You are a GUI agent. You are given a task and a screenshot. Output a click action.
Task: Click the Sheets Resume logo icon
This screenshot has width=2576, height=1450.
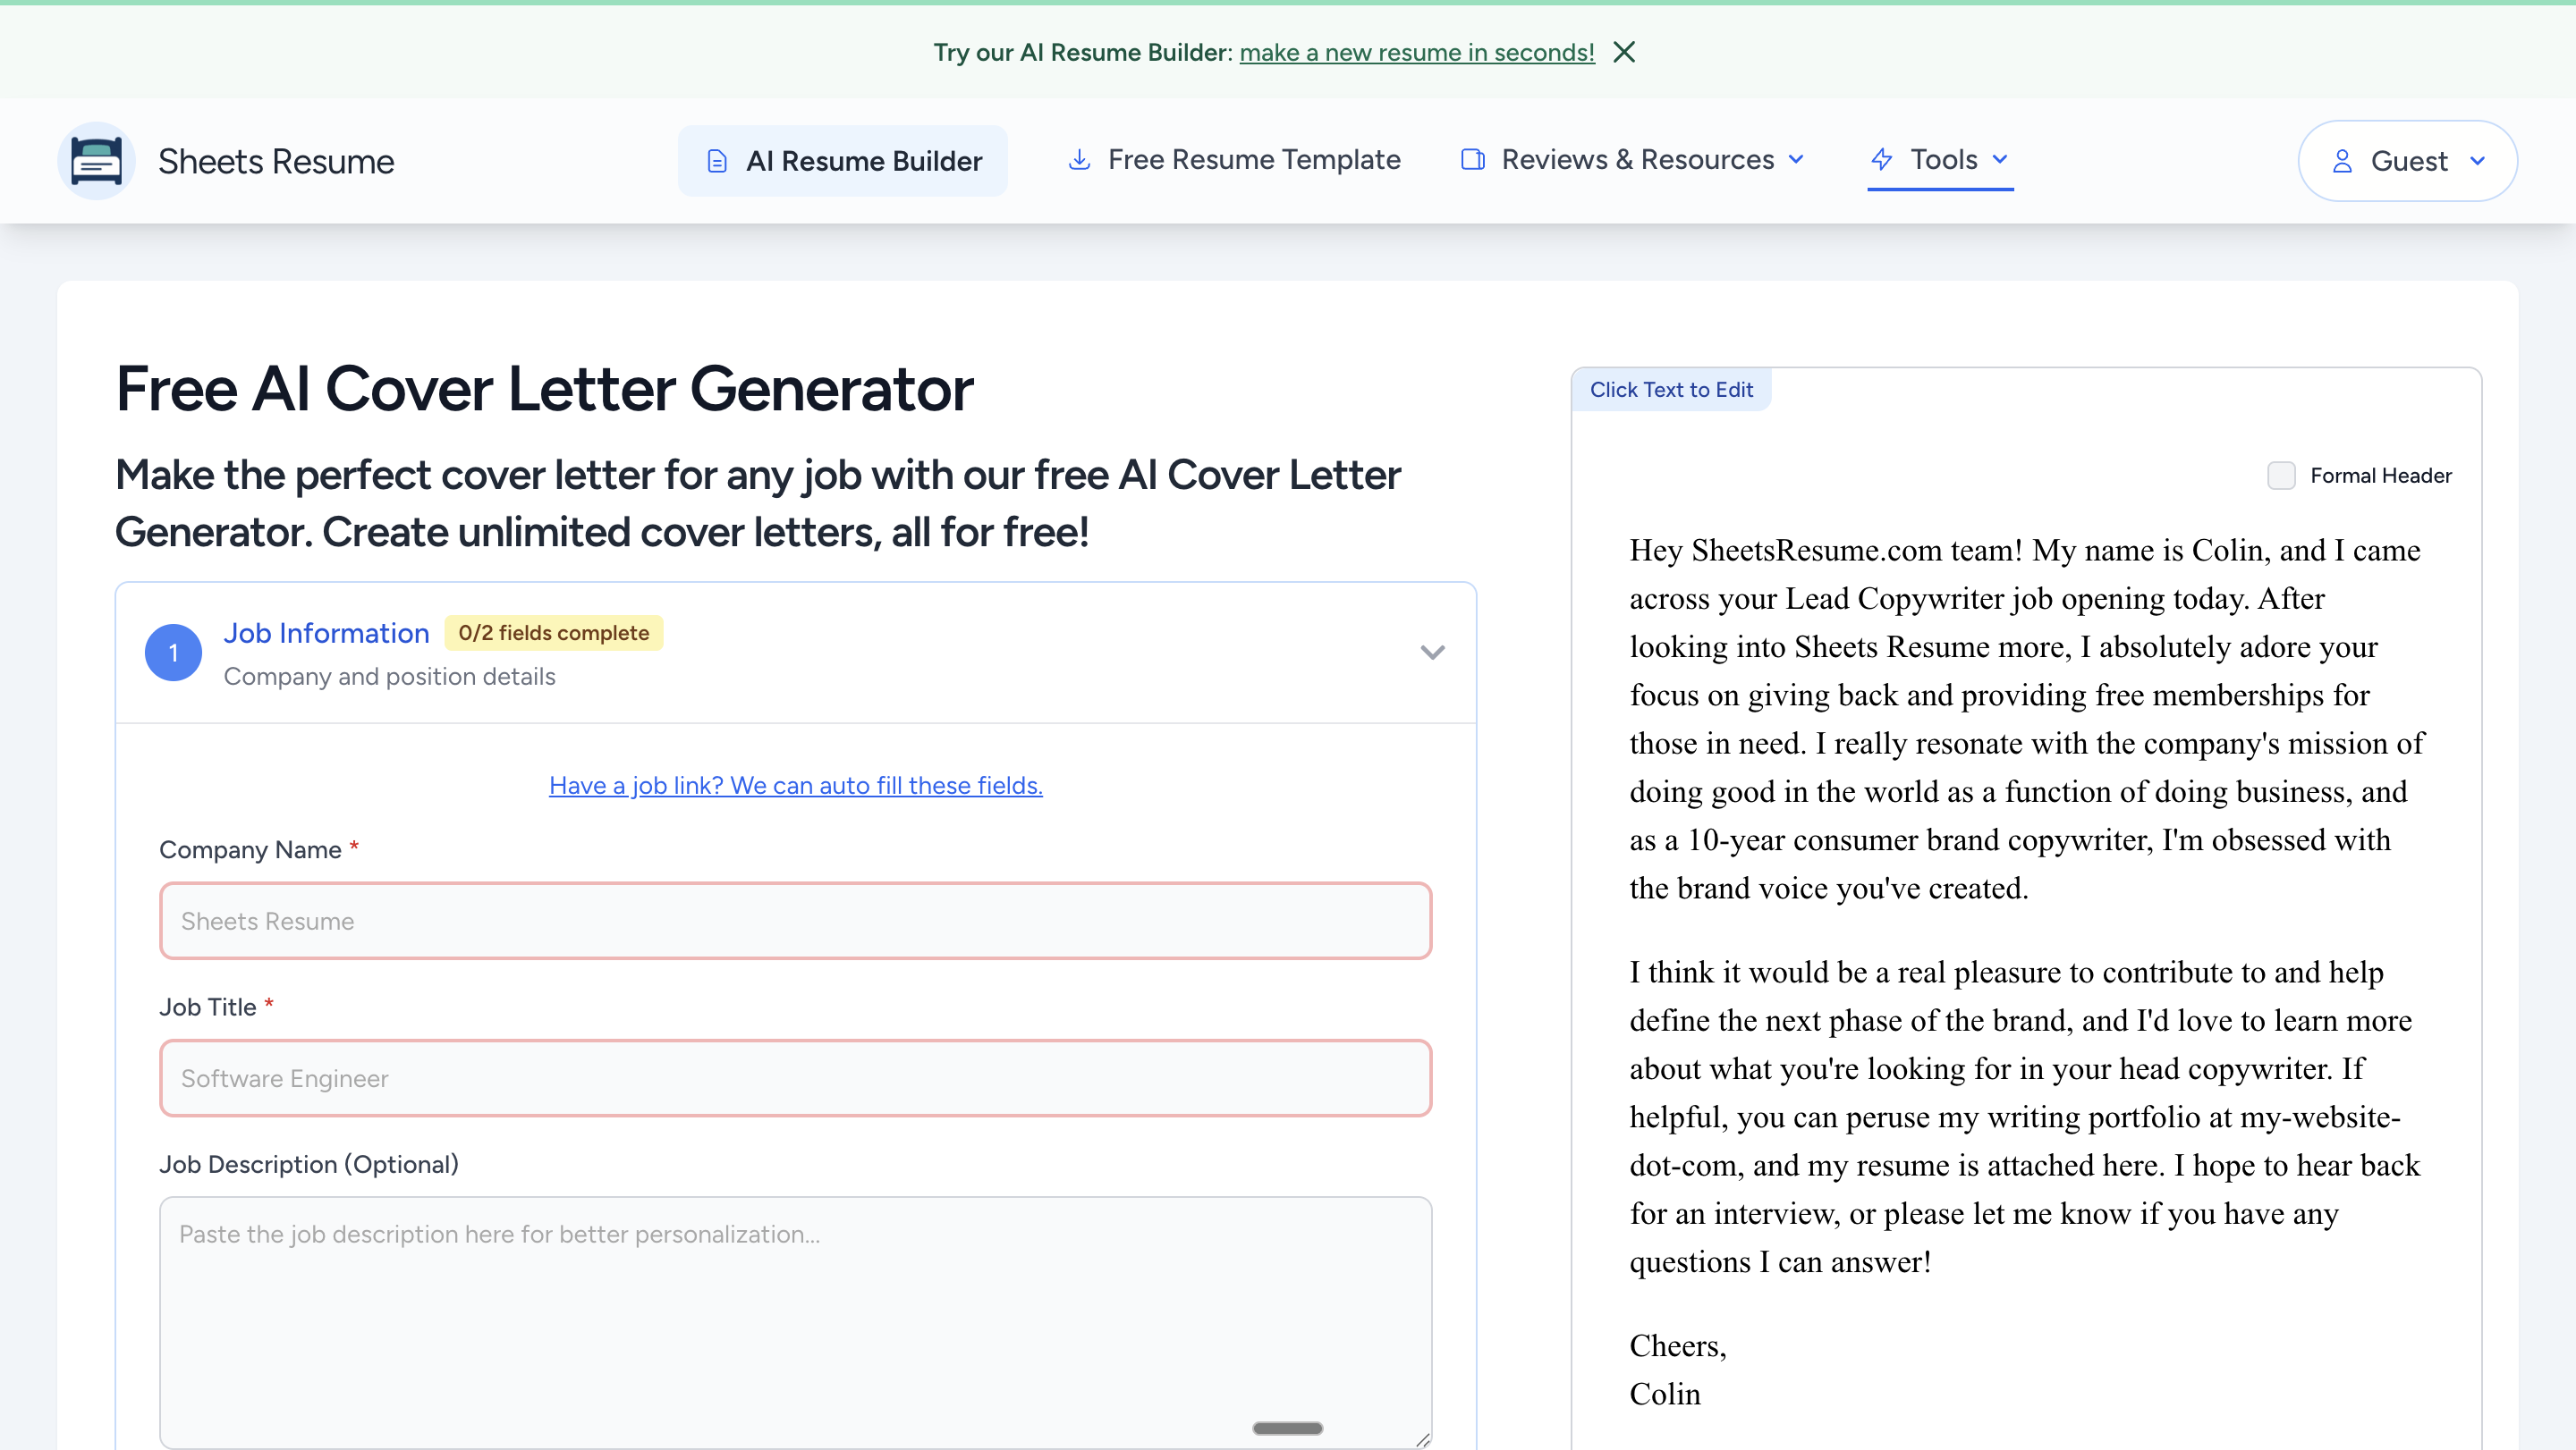[96, 161]
